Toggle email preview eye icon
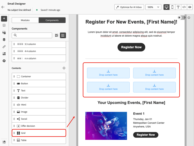Image resolution: width=194 pixels, height=146 pixels. pos(190,7)
